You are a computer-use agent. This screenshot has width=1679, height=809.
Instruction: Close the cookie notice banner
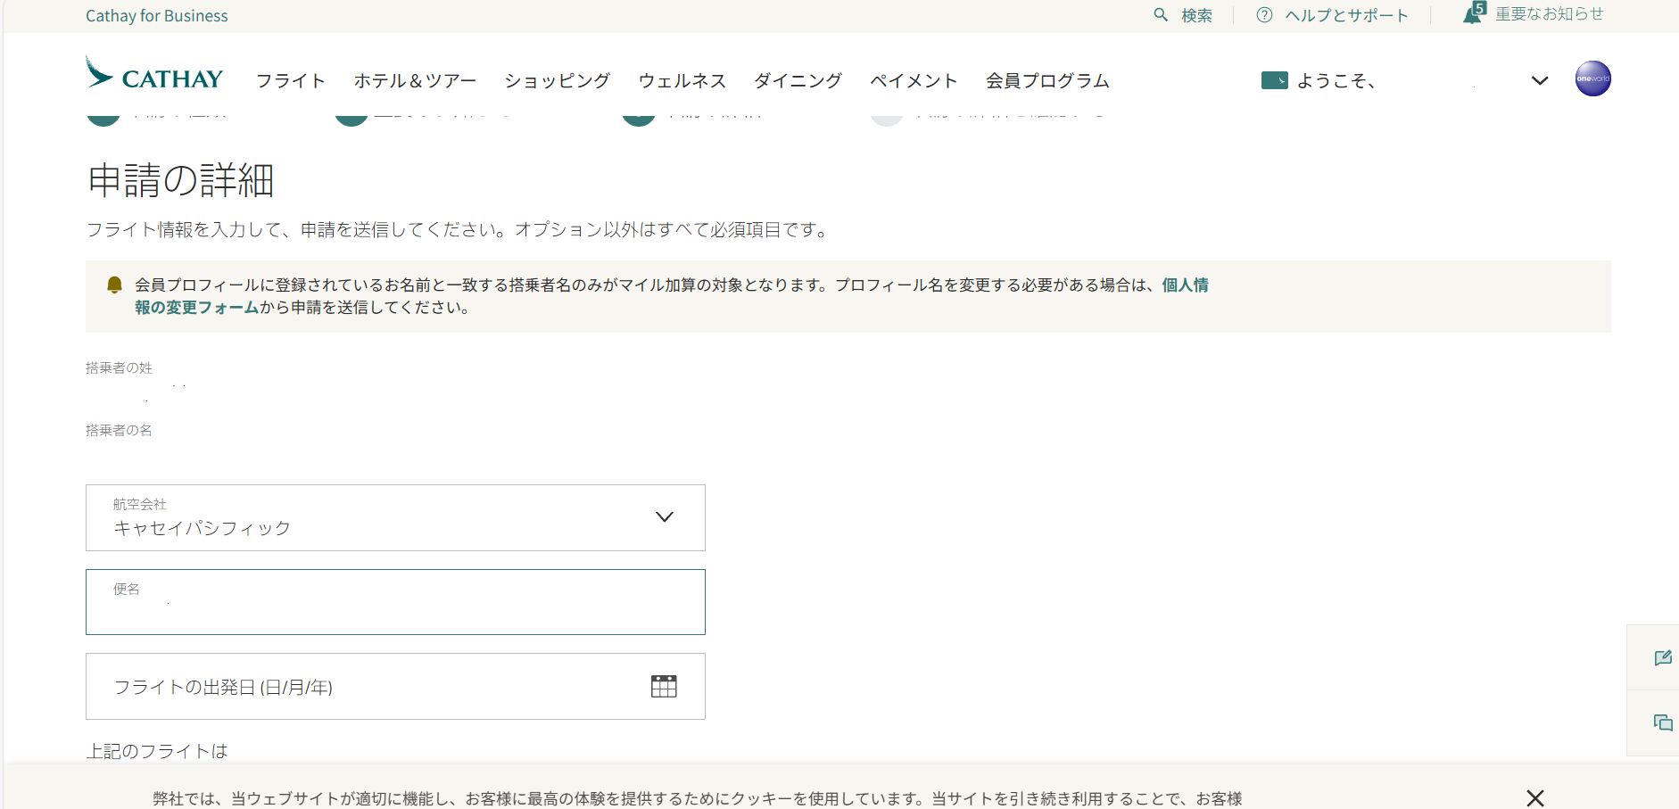[1534, 797]
